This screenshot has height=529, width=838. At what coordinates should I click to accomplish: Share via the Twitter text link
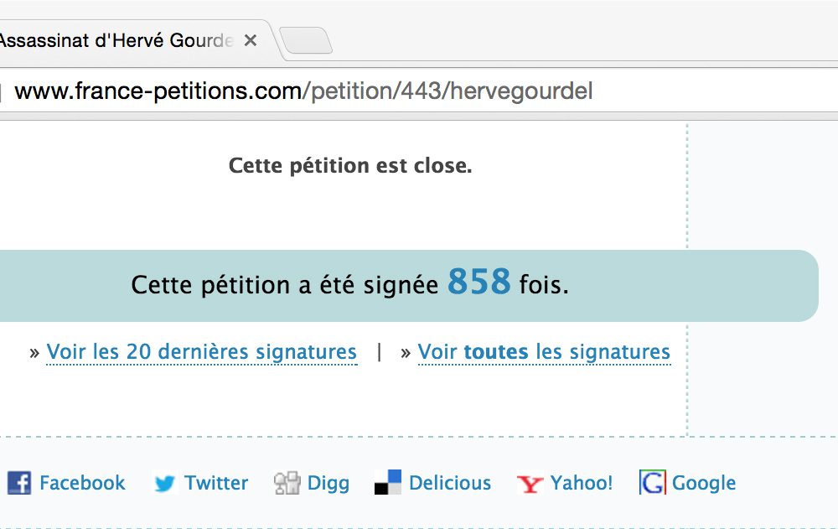[x=216, y=483]
